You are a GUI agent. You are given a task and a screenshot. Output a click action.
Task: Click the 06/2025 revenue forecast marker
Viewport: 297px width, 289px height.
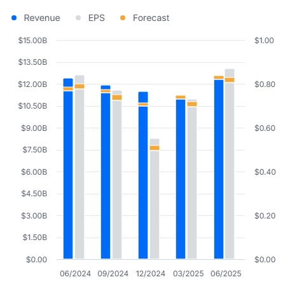(219, 77)
